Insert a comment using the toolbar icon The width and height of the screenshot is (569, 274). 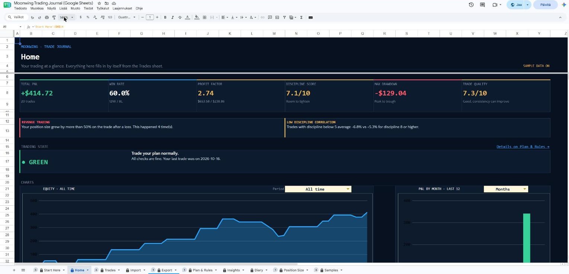tap(270, 17)
